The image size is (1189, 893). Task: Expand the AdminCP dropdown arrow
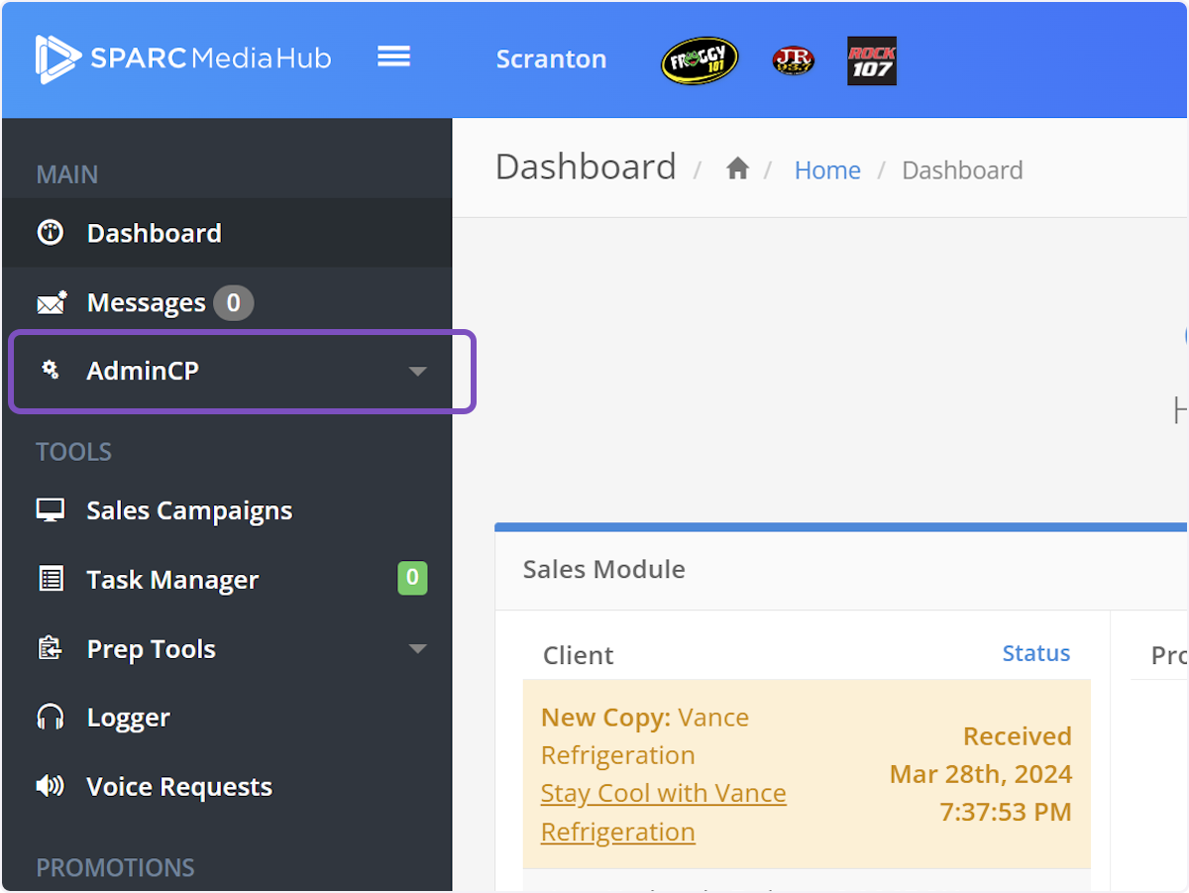417,372
